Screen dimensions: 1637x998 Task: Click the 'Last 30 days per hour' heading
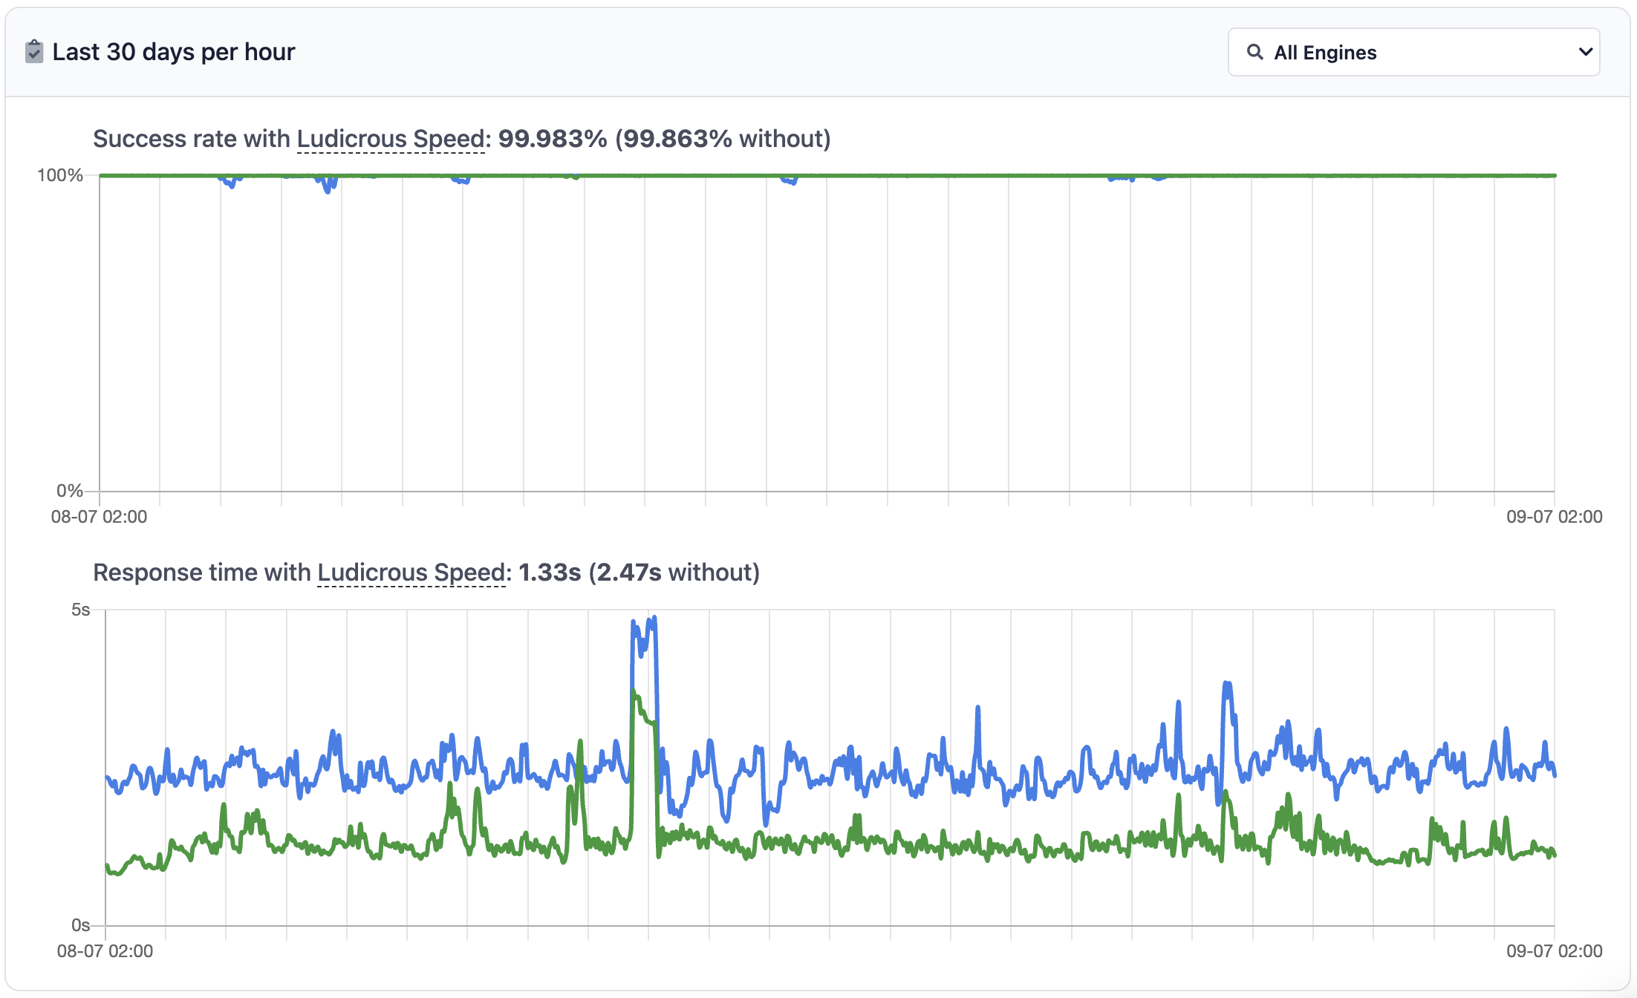(x=173, y=52)
